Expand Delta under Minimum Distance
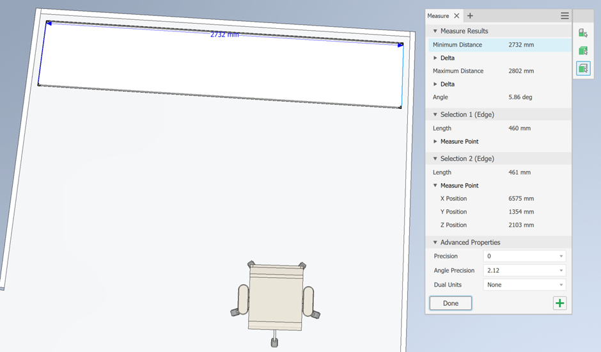The image size is (601, 352). [436, 58]
